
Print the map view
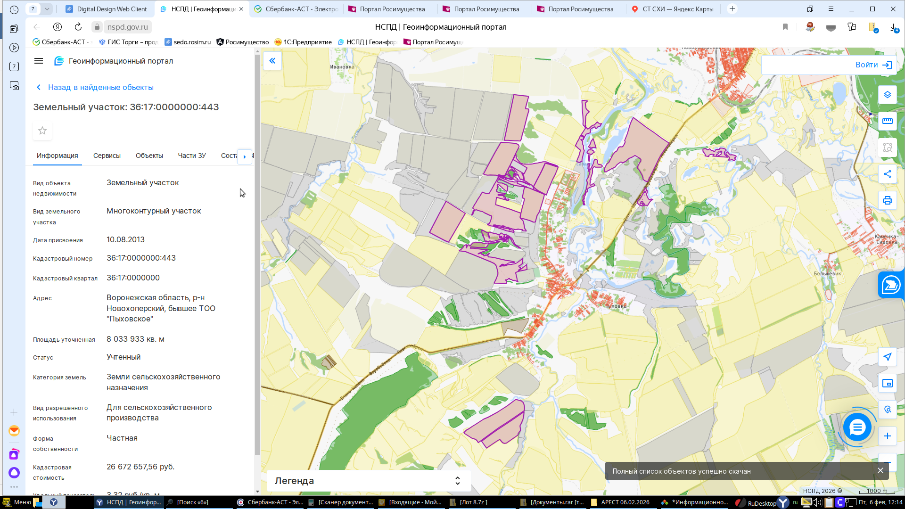pyautogui.click(x=887, y=200)
